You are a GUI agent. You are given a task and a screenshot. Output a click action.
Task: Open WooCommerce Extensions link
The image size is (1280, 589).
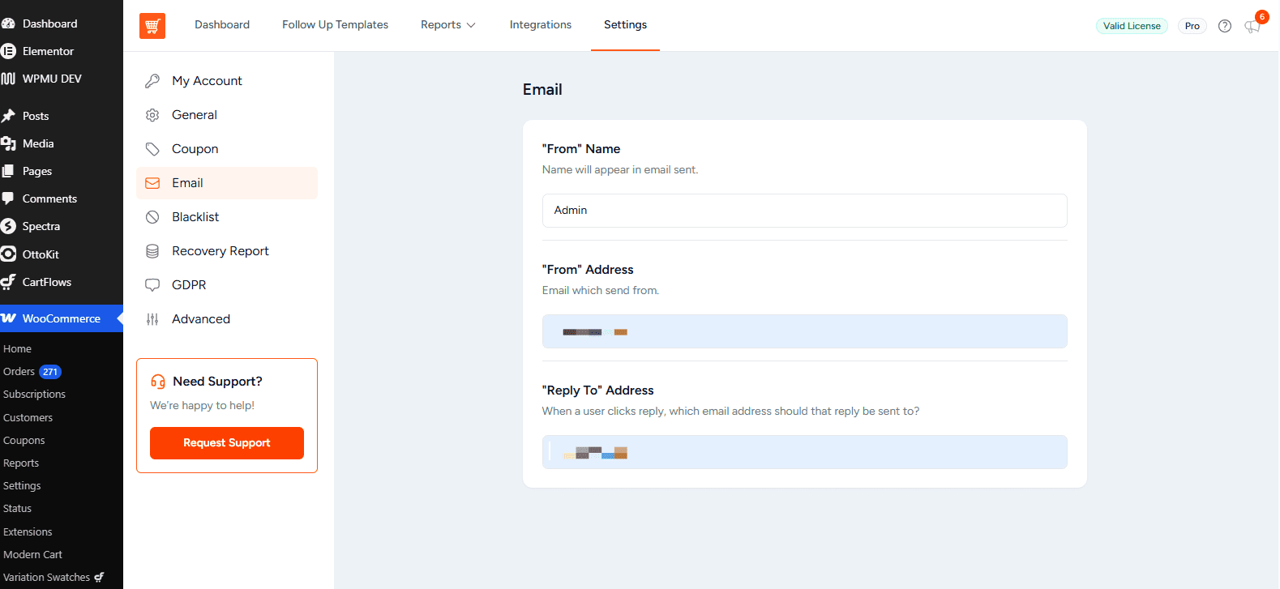point(28,532)
